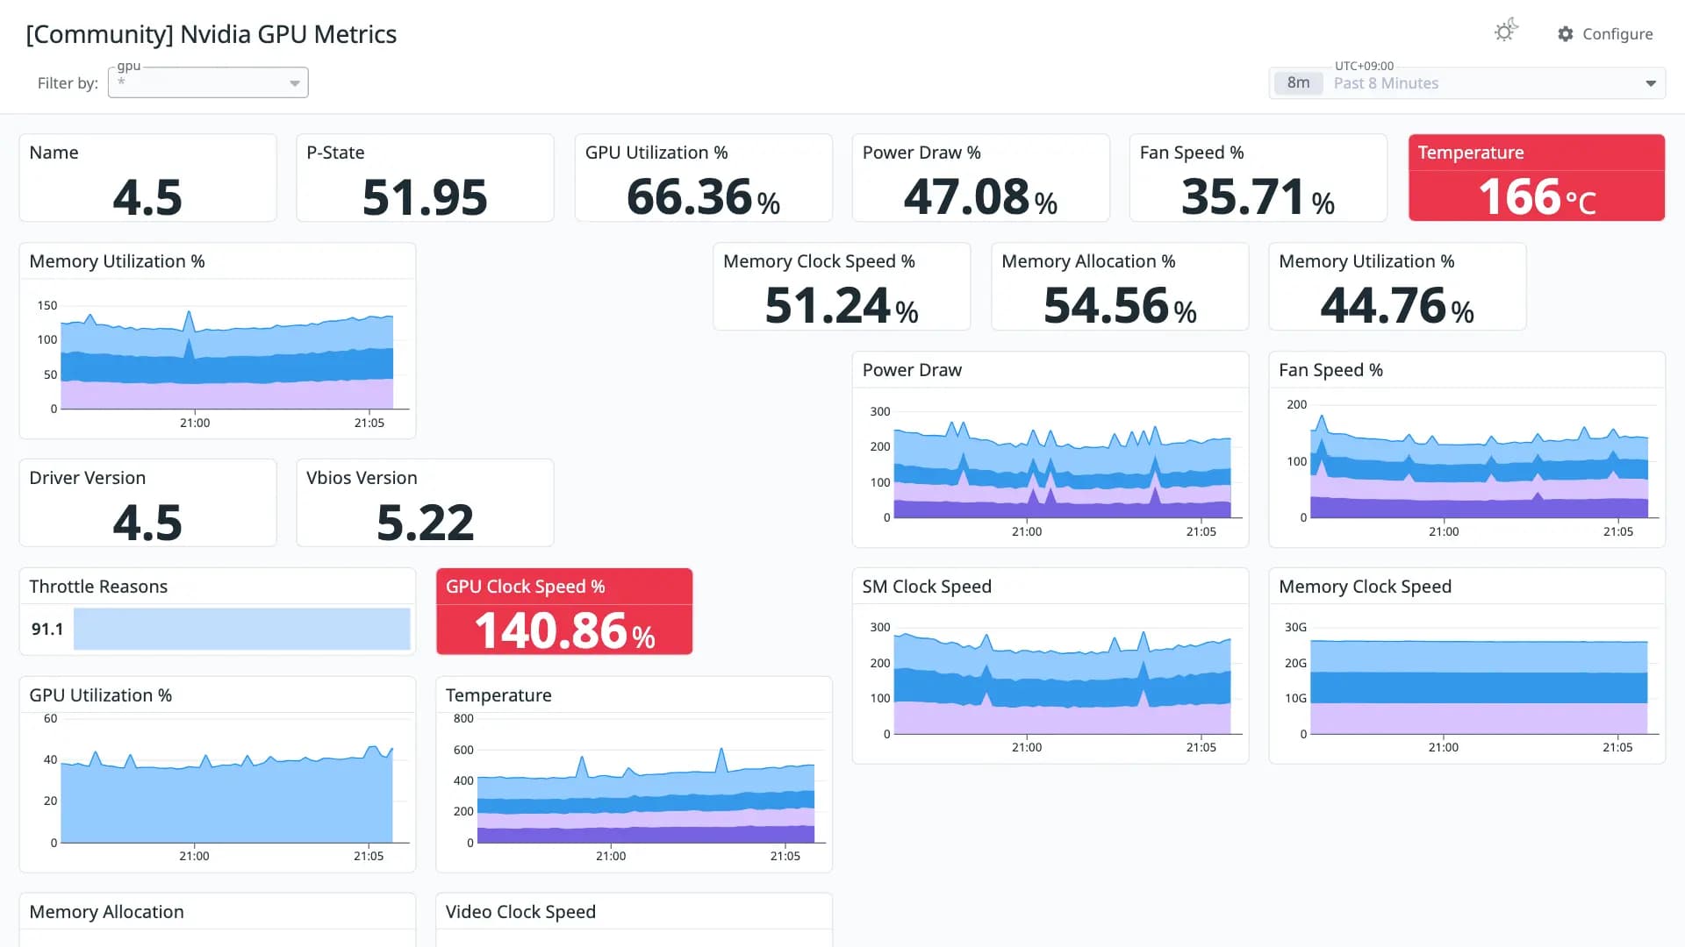Click the 8m time badge

tap(1298, 83)
